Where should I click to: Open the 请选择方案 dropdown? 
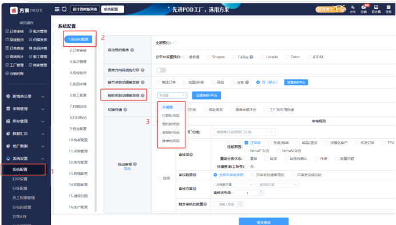click(x=278, y=184)
